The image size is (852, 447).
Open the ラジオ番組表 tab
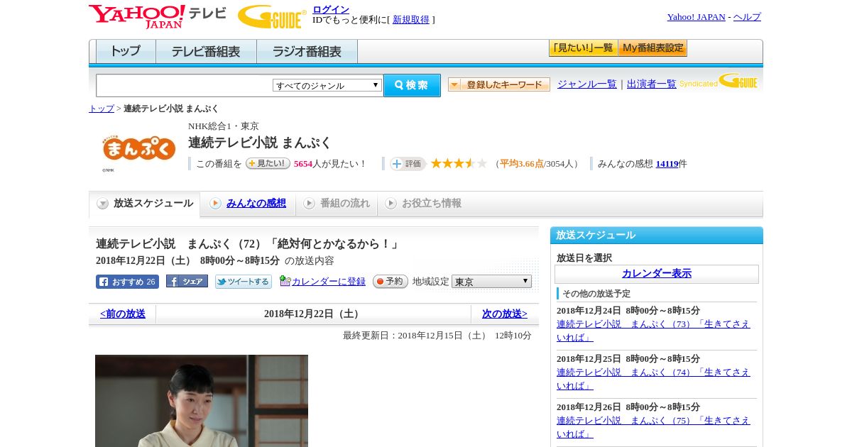coord(307,52)
